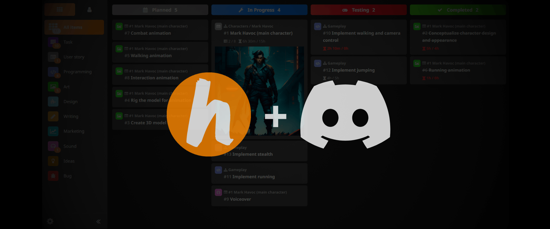Choose the Ideas lightbulb icon
Viewport: 550px width, 229px height.
(53, 161)
